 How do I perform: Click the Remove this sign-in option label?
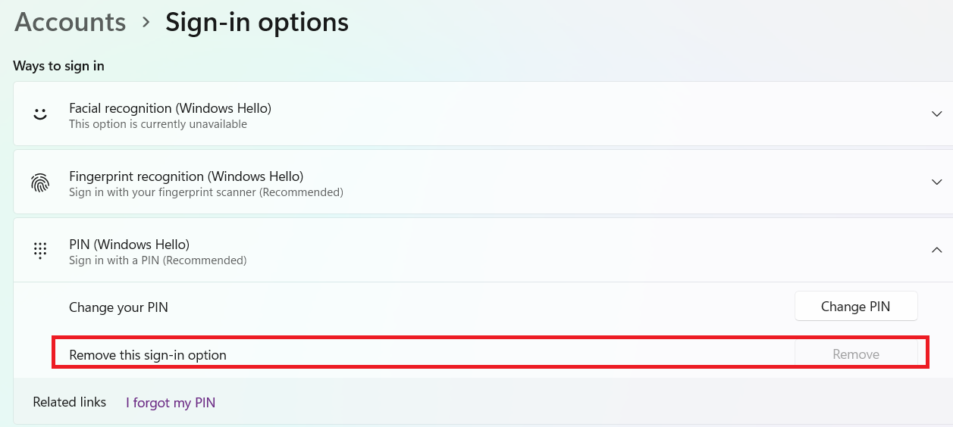pyautogui.click(x=148, y=354)
